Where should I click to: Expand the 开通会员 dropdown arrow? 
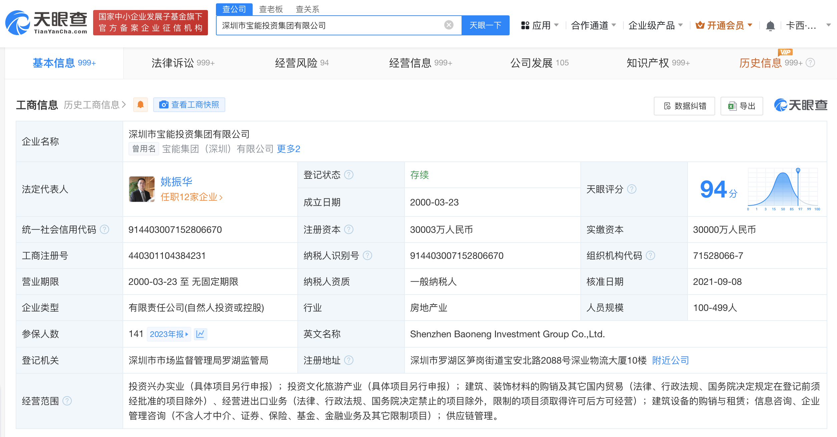pos(750,25)
